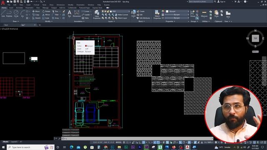Viewport: 267px width, 150px height.
Task: Toggle layer freeze sun icon in Layers panel
Action: tap(105, 11)
